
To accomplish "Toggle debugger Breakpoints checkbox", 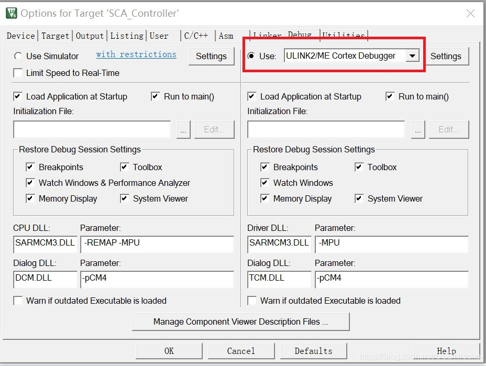I will tap(264, 167).
